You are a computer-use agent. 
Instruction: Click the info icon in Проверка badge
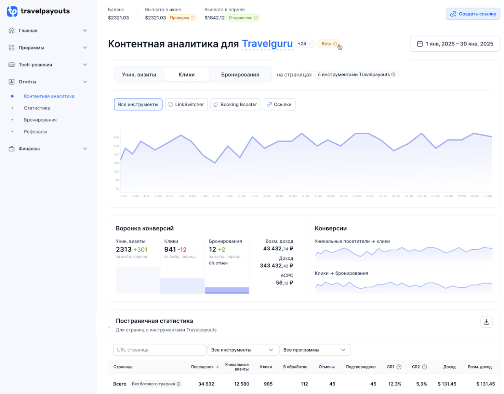[x=192, y=18]
